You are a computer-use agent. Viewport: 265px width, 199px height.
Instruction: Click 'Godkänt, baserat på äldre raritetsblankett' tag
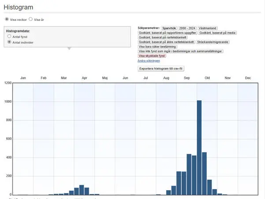[166, 42]
